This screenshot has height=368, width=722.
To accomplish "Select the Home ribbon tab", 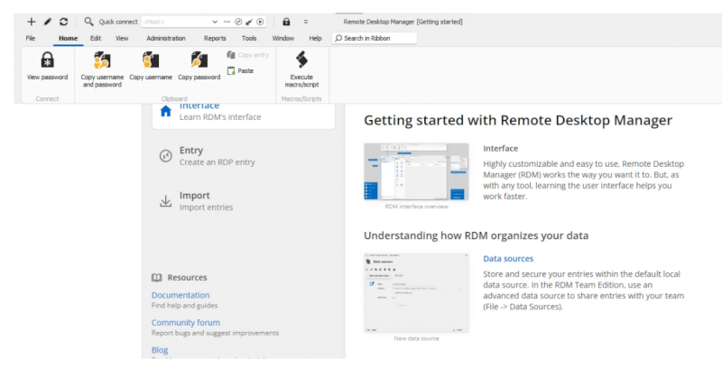I will (69, 38).
